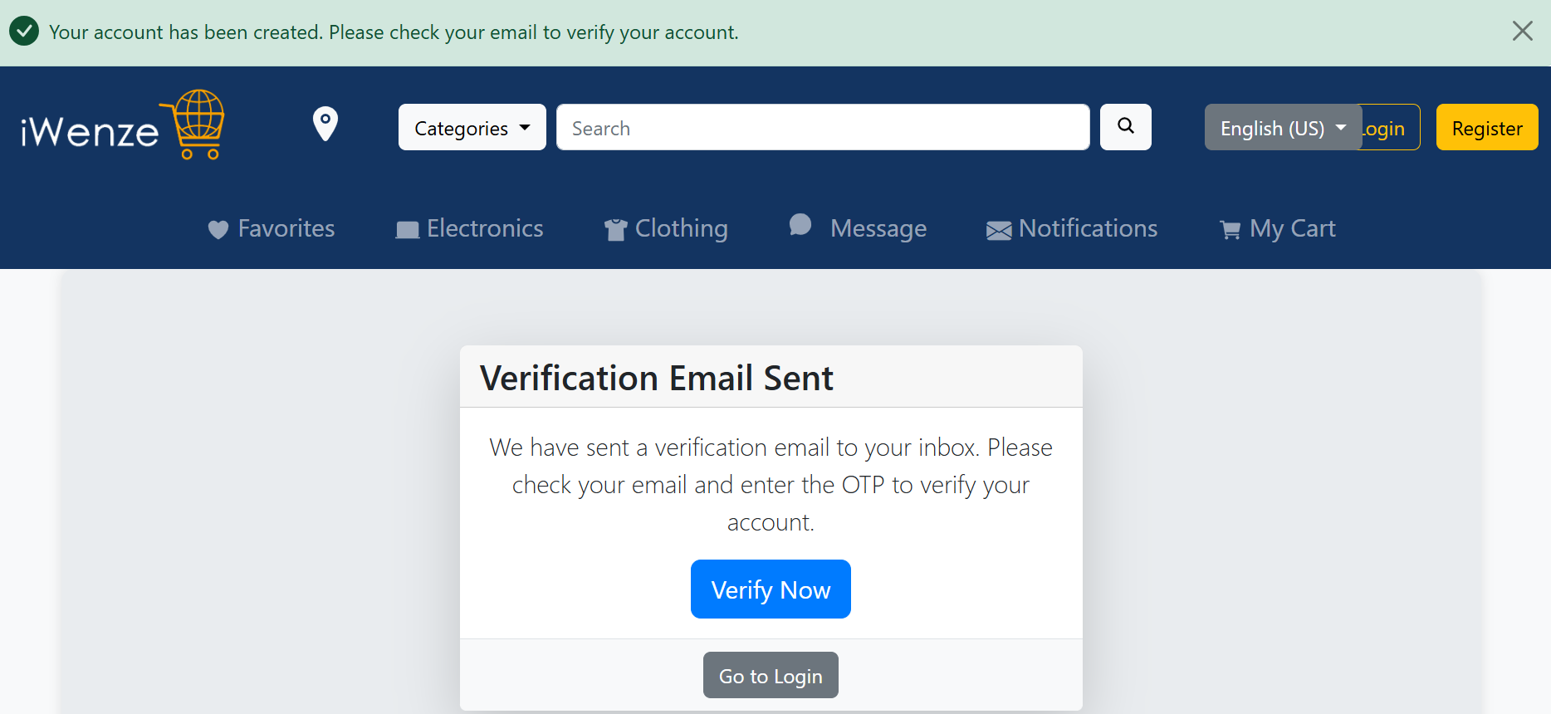1551x714 pixels.
Task: Click the Go to Login button
Action: (770, 676)
